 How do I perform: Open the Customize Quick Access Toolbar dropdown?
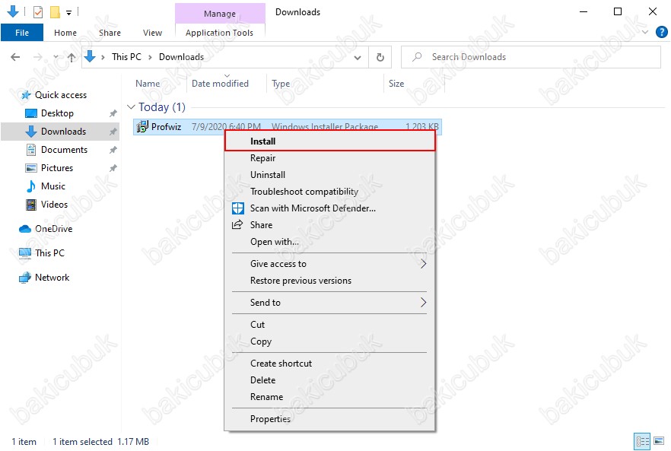click(69, 12)
